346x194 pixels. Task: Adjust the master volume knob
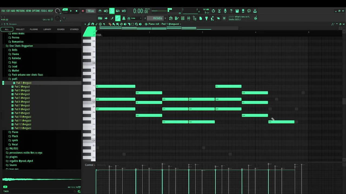coord(57,11)
